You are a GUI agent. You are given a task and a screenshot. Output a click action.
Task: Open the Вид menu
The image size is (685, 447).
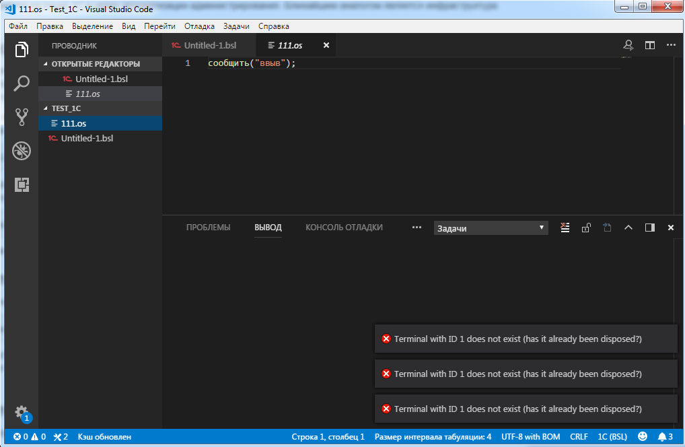click(129, 26)
